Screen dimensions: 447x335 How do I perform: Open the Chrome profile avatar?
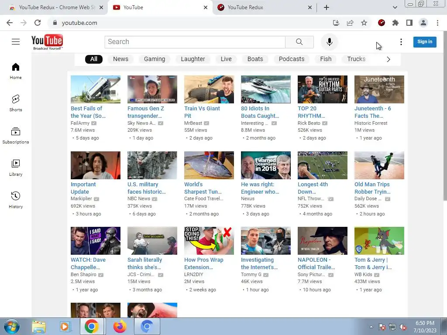pyautogui.click(x=423, y=23)
